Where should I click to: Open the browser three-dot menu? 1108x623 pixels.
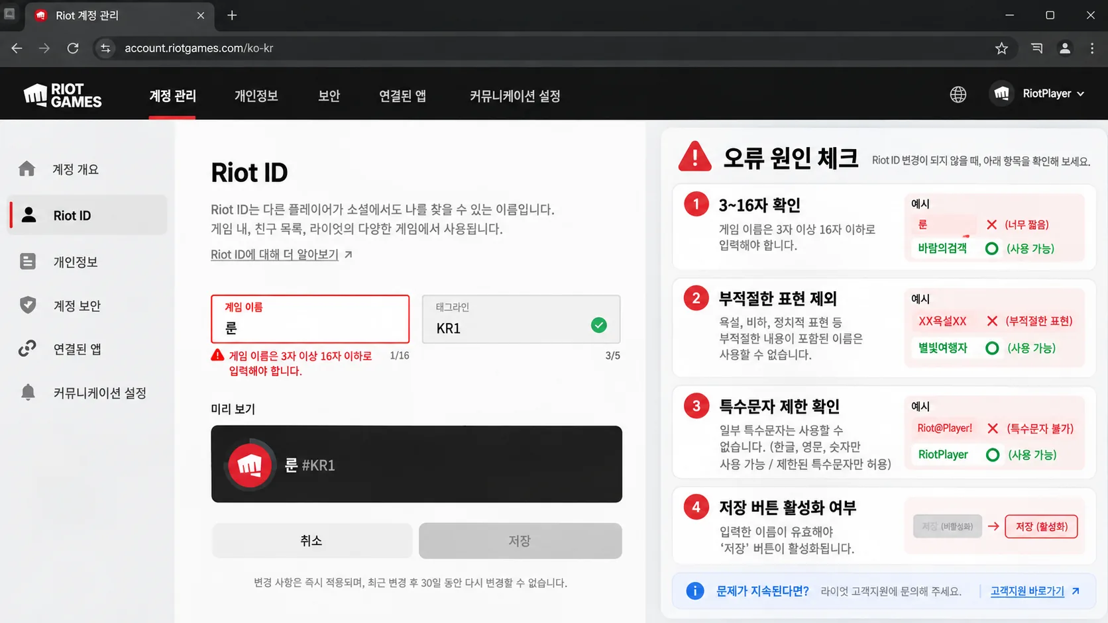(x=1092, y=48)
